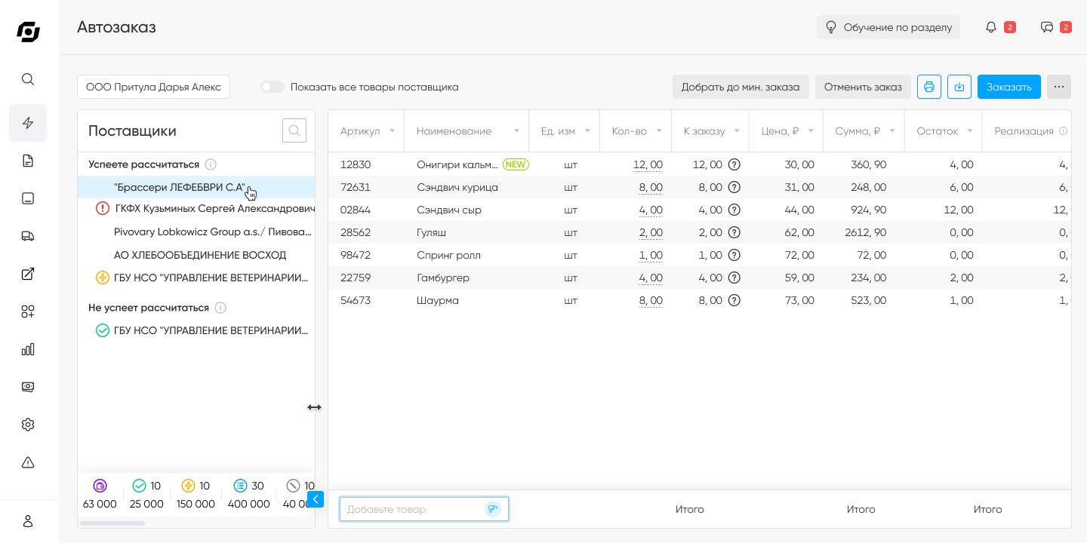1087x543 pixels.
Task: Select the Спринг ролл product name
Action: click(x=448, y=255)
